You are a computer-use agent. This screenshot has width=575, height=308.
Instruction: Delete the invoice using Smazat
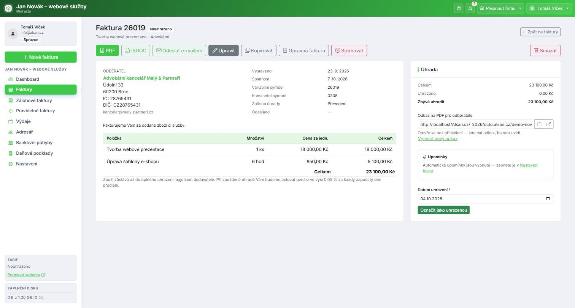(x=545, y=50)
